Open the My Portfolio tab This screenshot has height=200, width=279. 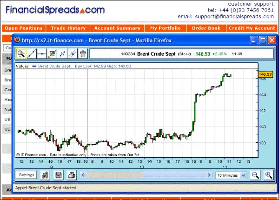[x=165, y=28]
